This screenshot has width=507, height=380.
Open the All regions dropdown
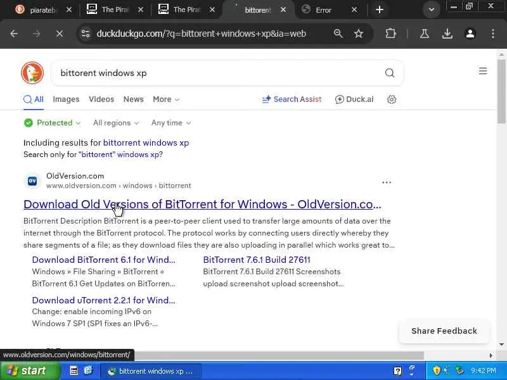[x=116, y=123]
